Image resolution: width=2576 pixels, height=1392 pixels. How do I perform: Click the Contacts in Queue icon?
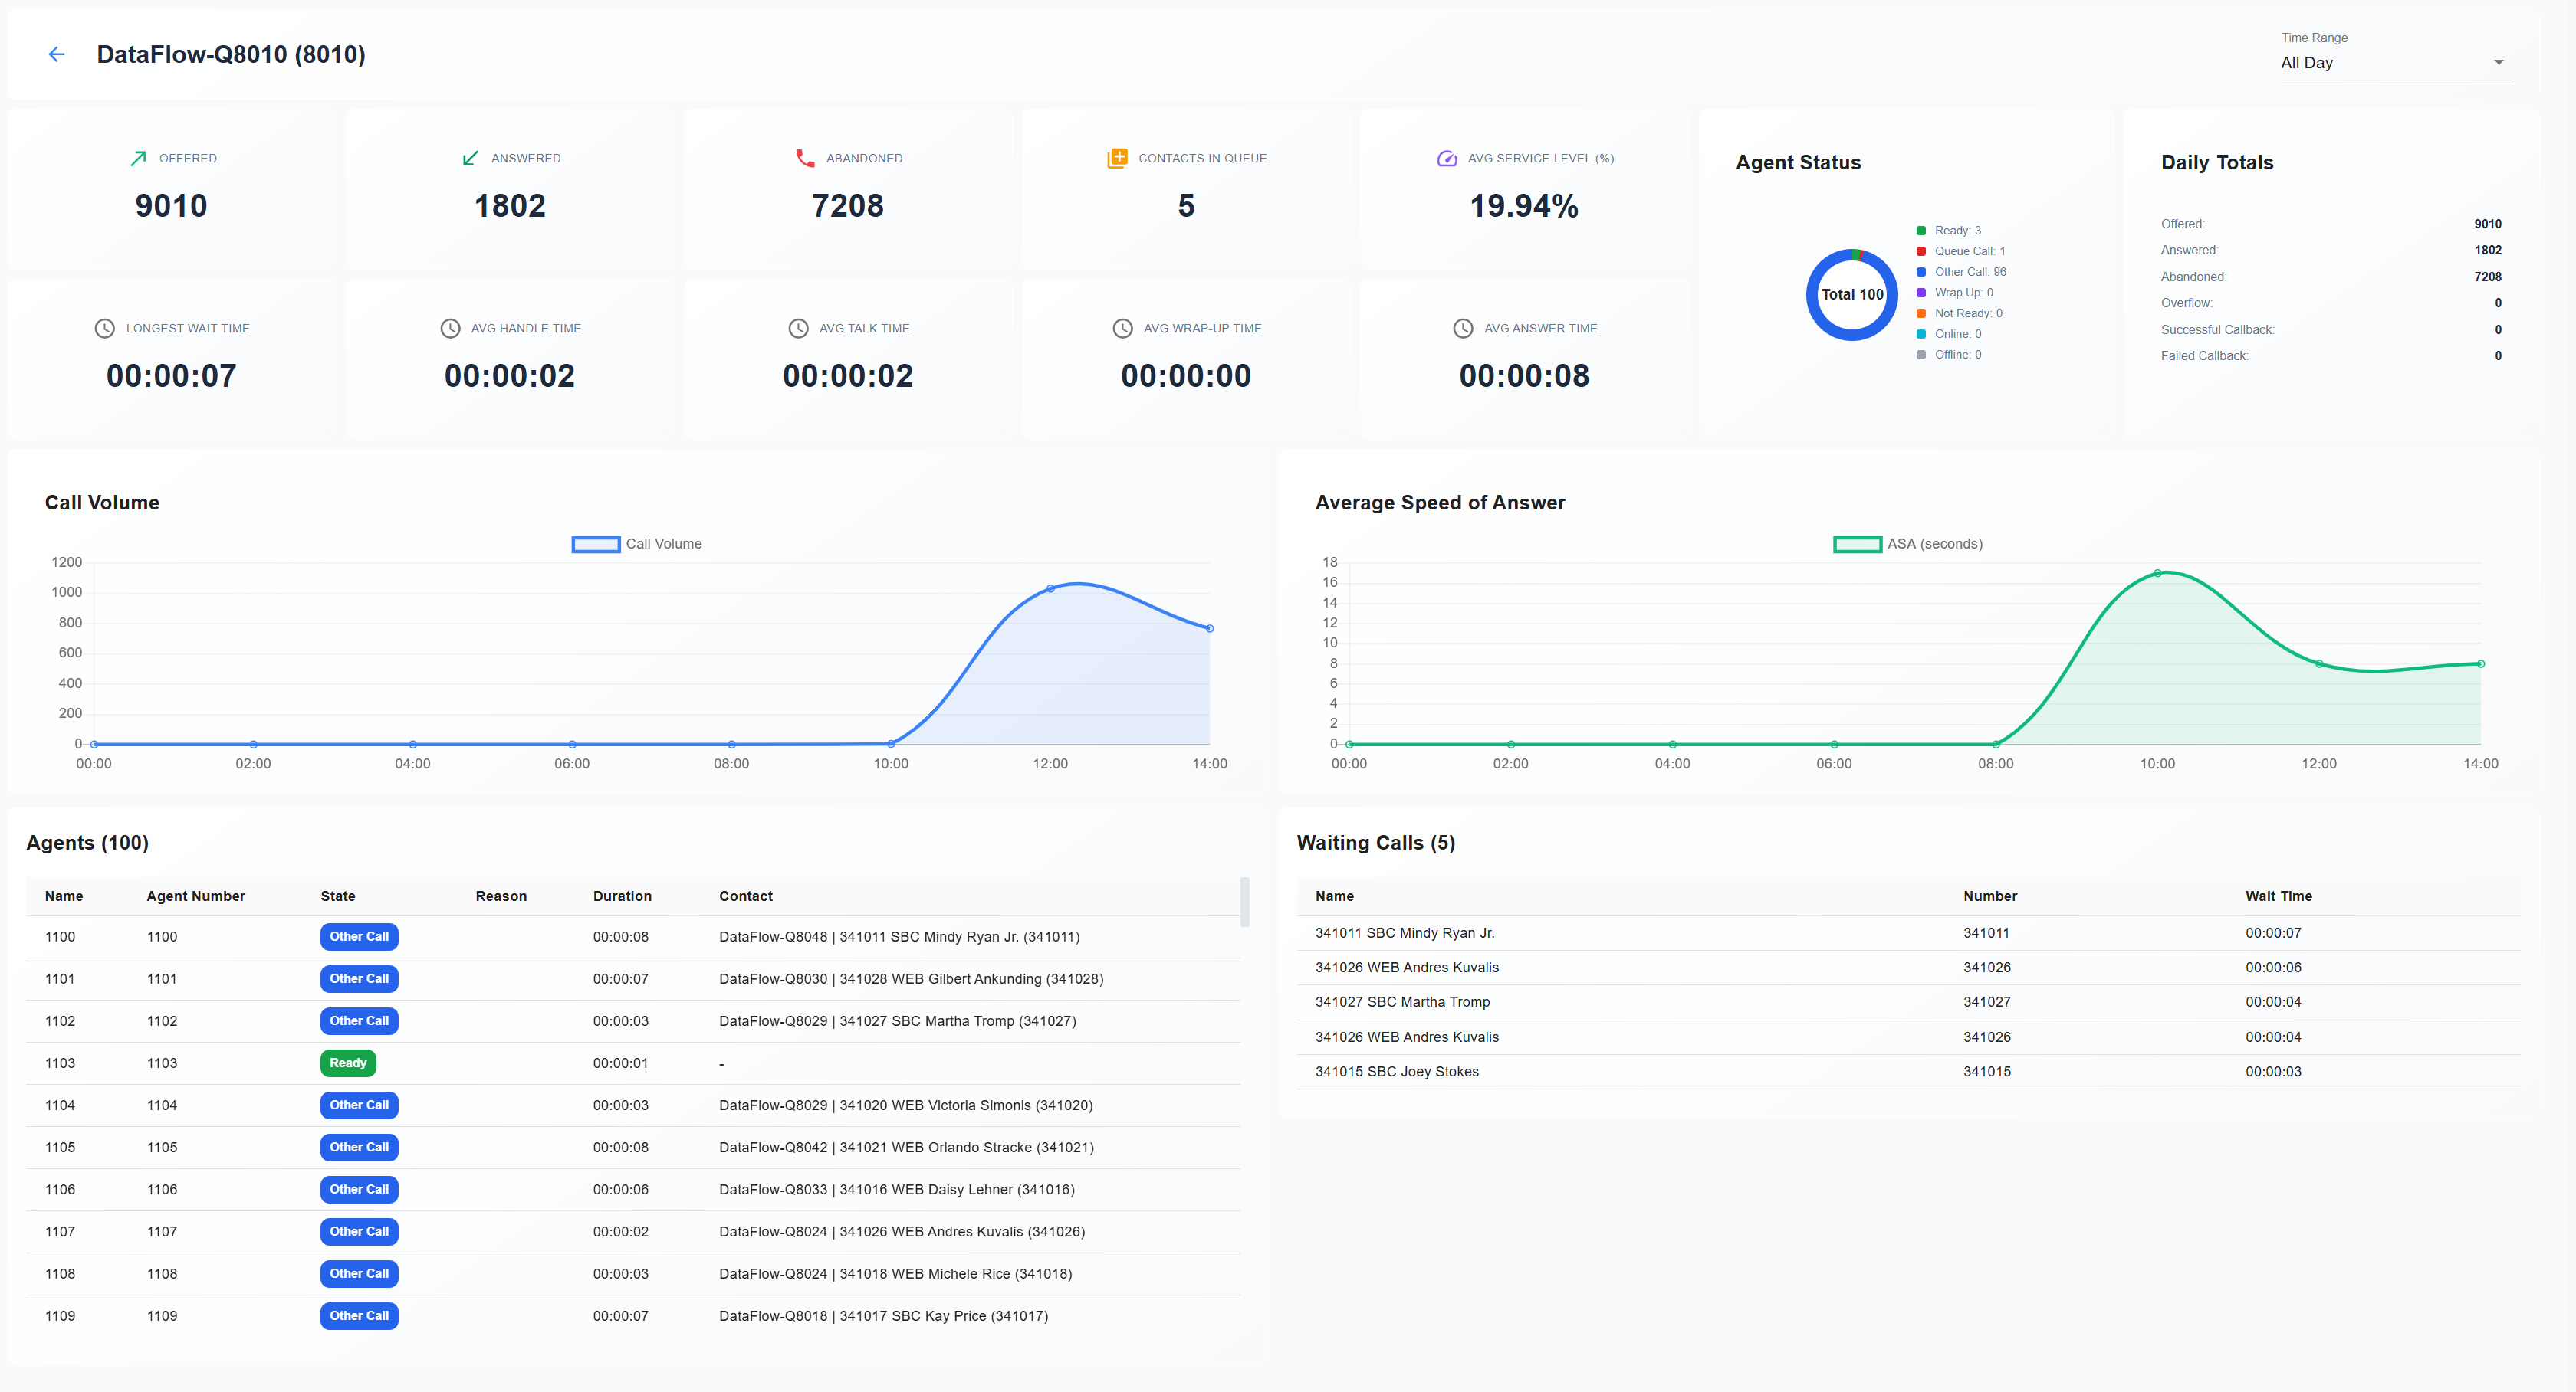(x=1117, y=158)
